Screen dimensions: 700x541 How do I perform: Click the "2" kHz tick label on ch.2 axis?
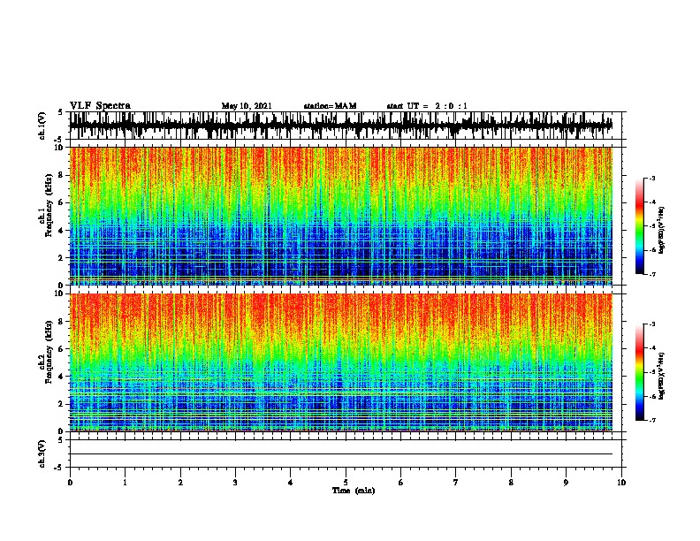coord(61,404)
